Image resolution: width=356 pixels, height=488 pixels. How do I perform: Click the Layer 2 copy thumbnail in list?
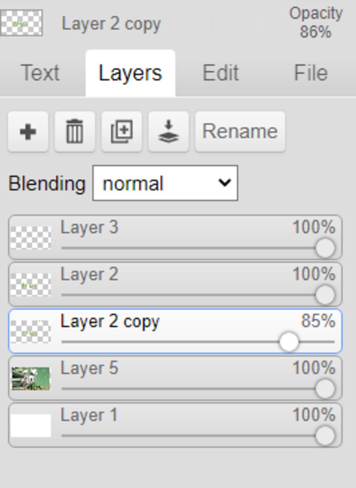(x=31, y=332)
